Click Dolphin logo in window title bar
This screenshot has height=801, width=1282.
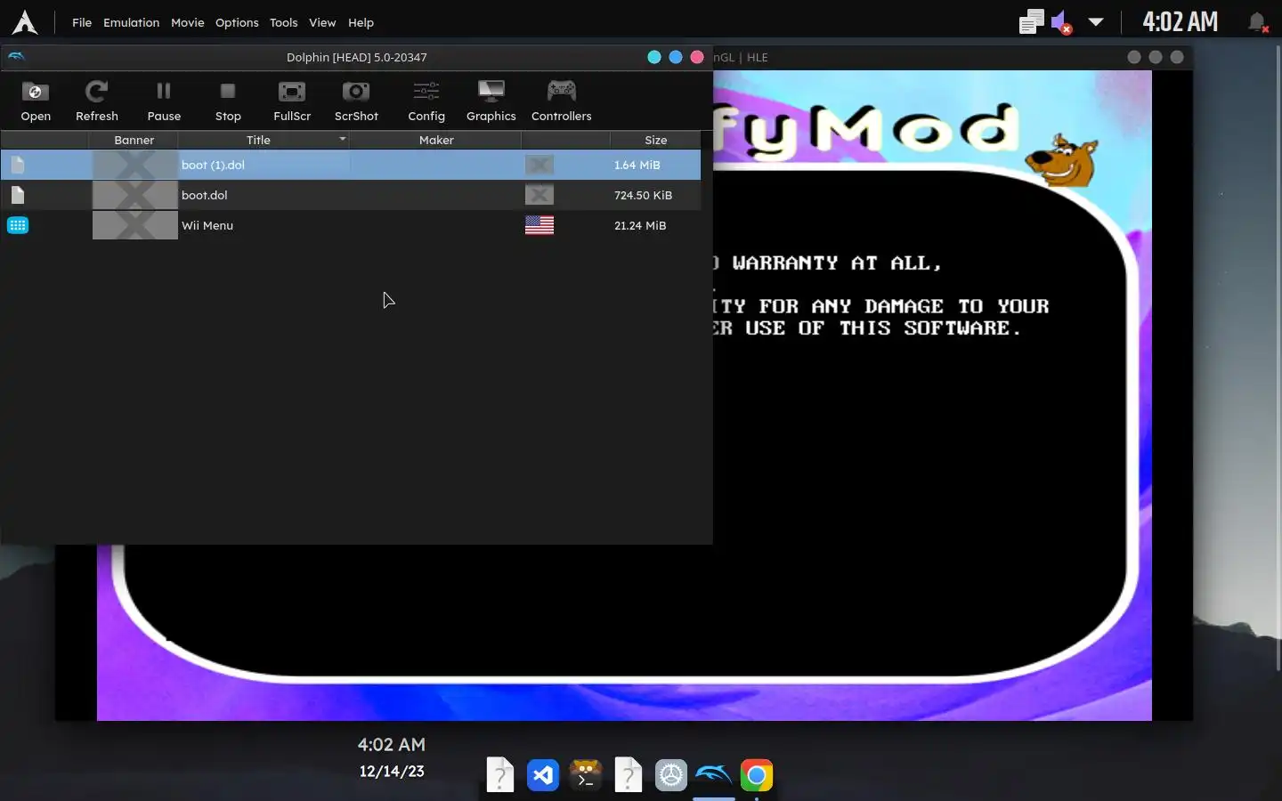pos(16,57)
